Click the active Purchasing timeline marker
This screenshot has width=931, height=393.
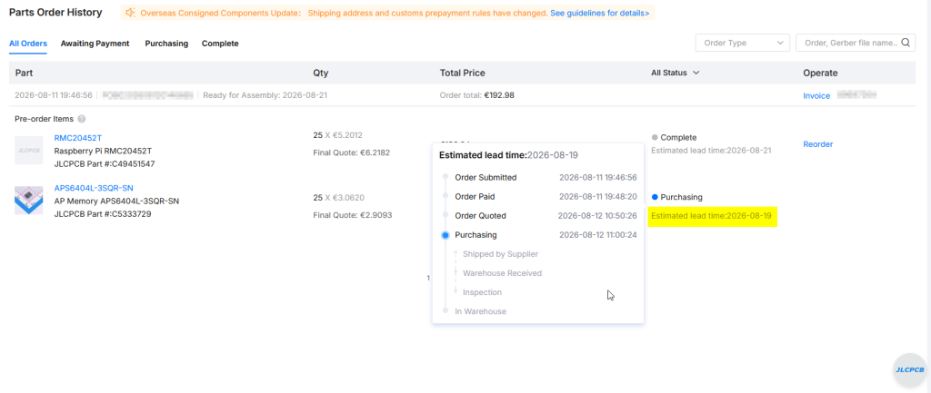click(445, 235)
